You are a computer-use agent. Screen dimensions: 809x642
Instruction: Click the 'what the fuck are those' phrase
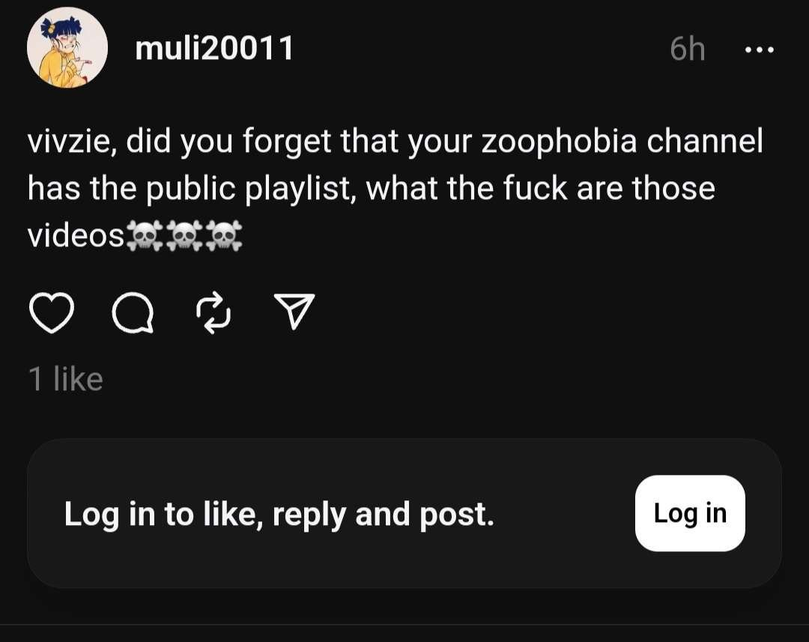(541, 188)
